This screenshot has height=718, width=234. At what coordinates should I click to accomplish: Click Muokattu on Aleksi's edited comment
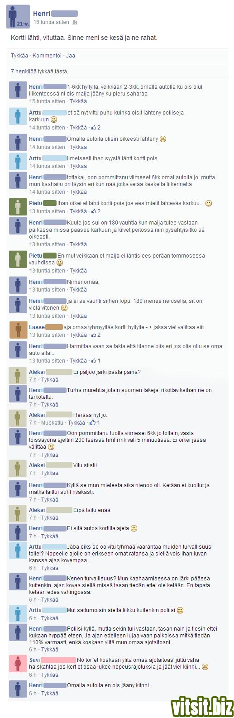click(52, 423)
